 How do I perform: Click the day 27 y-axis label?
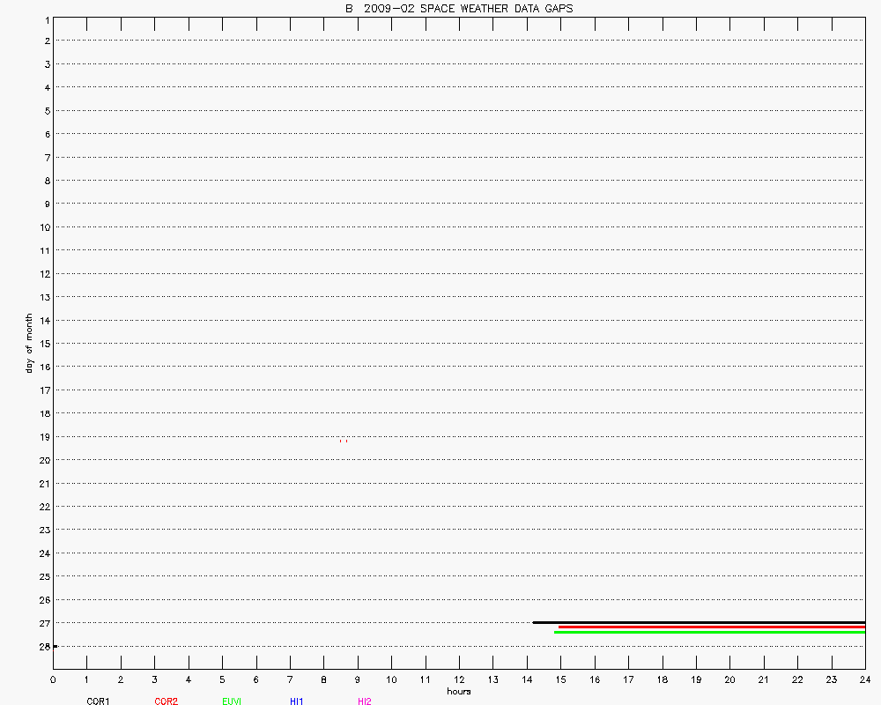(43, 623)
